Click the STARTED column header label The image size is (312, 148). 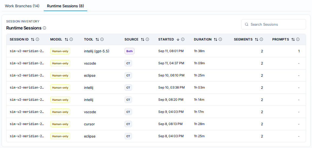(x=166, y=39)
